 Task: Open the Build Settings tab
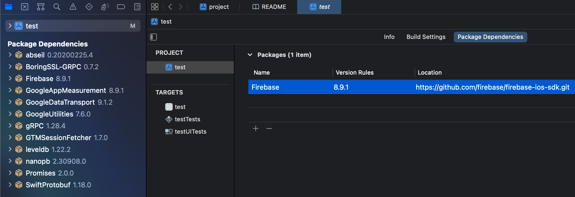[x=426, y=37]
